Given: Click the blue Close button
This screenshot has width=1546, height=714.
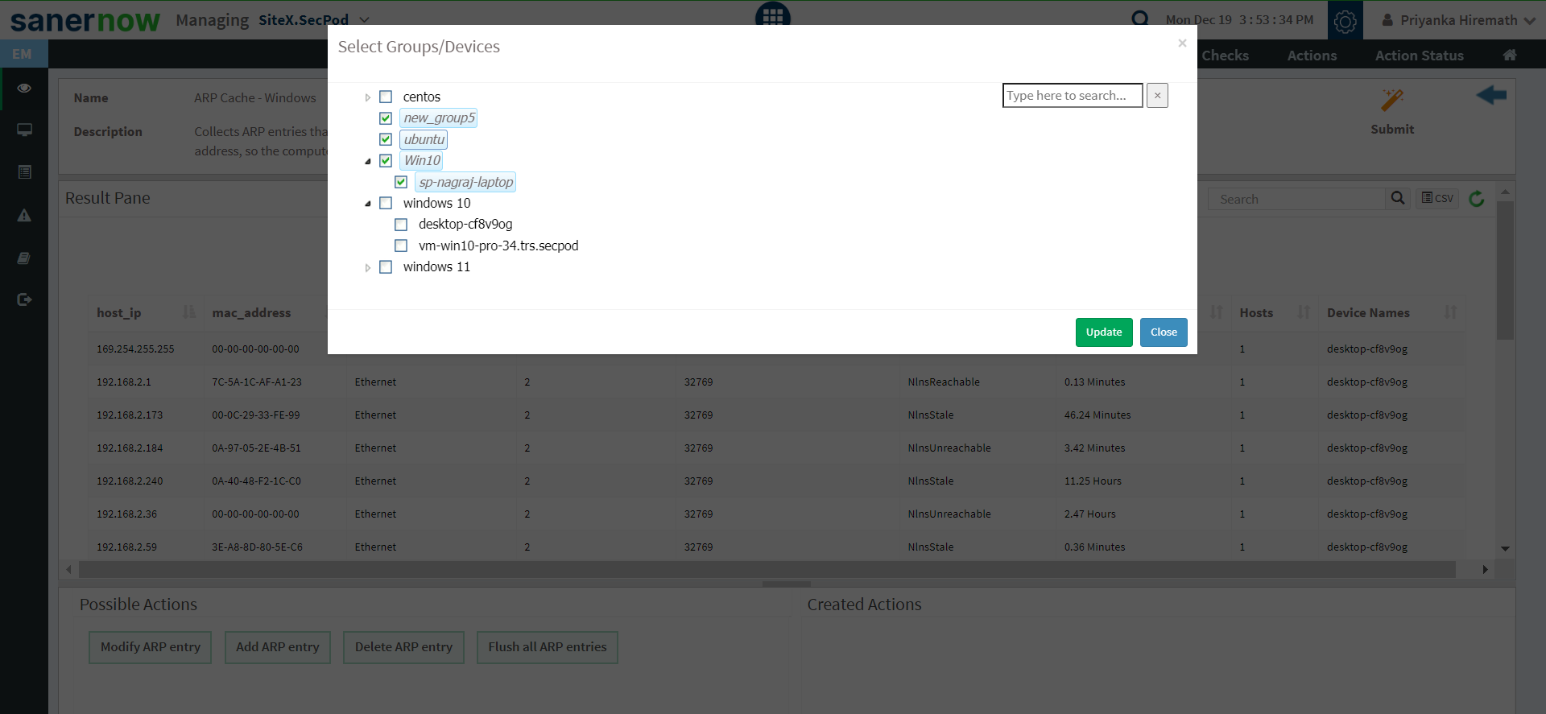Looking at the screenshot, I should [1163, 332].
